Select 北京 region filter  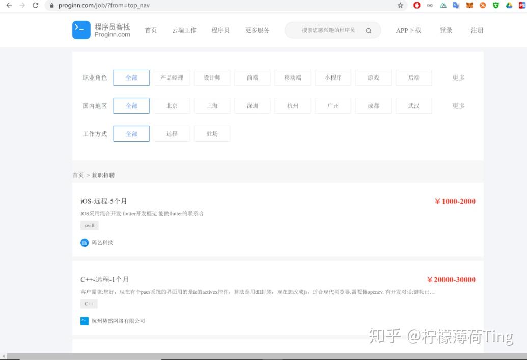pos(172,106)
